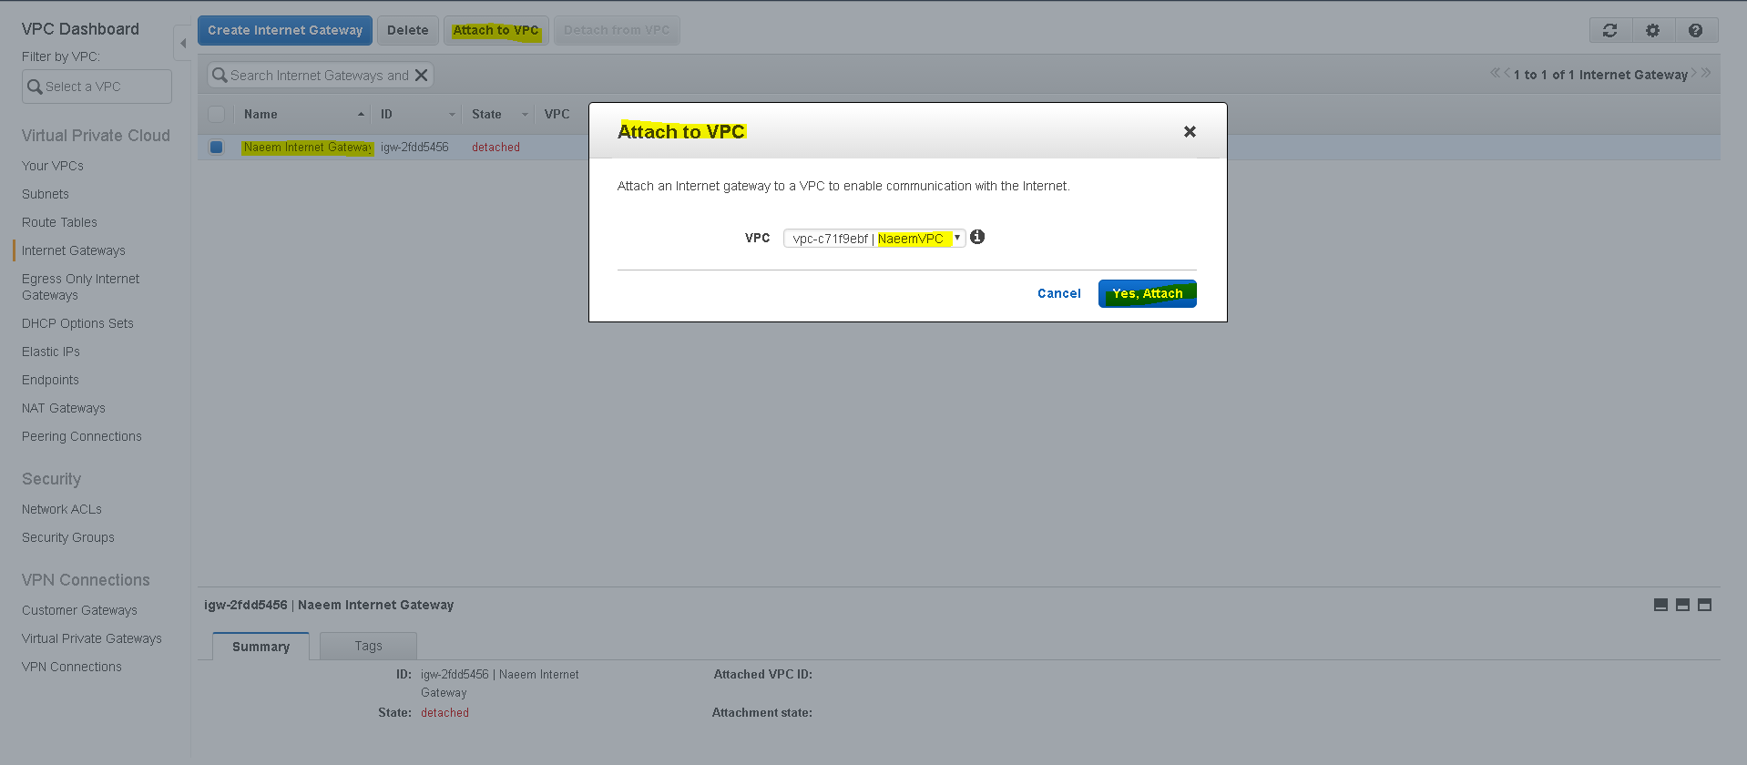Viewport: 1747px width, 765px height.
Task: Open Route Tables in sidebar
Action: (59, 222)
